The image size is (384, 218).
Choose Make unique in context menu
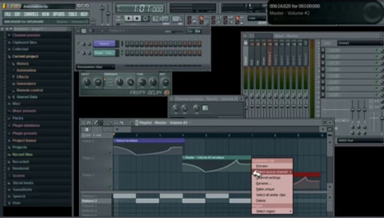[x=272, y=189]
